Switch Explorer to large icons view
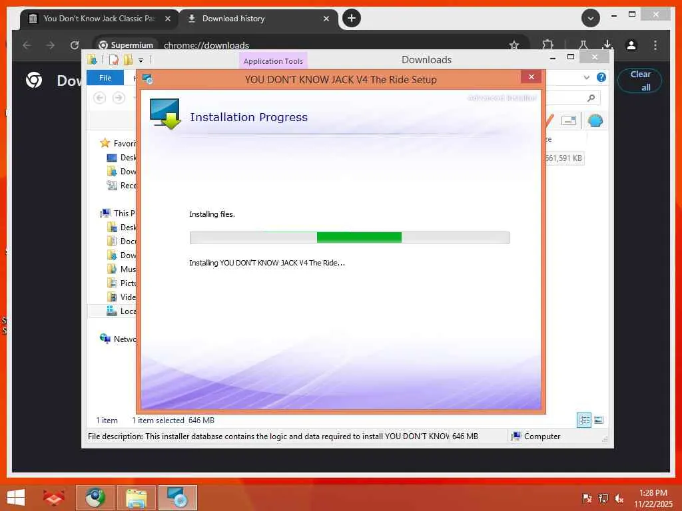 pos(599,420)
